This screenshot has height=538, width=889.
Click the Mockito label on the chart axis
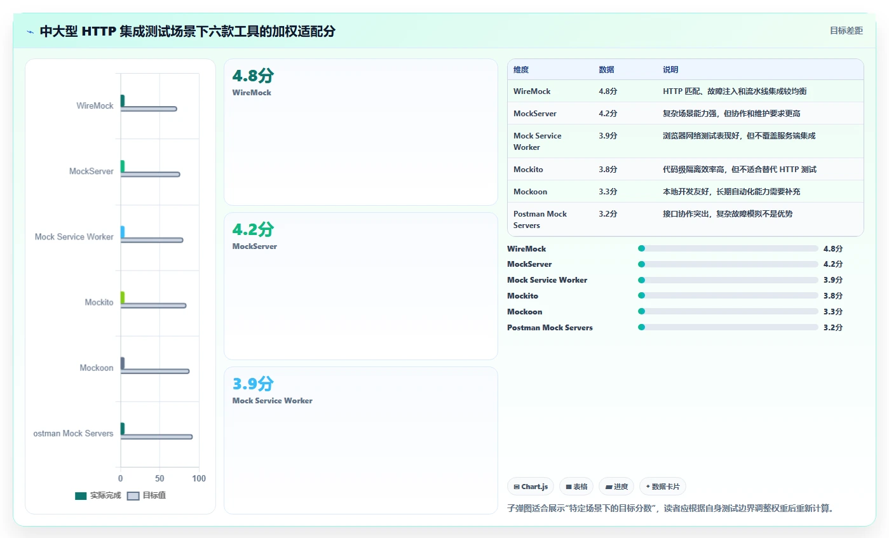99,302
